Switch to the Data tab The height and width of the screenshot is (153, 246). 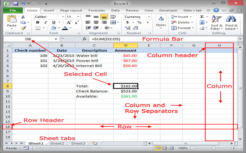(x=115, y=10)
